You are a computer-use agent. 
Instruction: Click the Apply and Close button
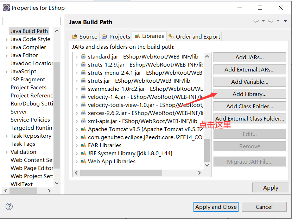(216, 207)
